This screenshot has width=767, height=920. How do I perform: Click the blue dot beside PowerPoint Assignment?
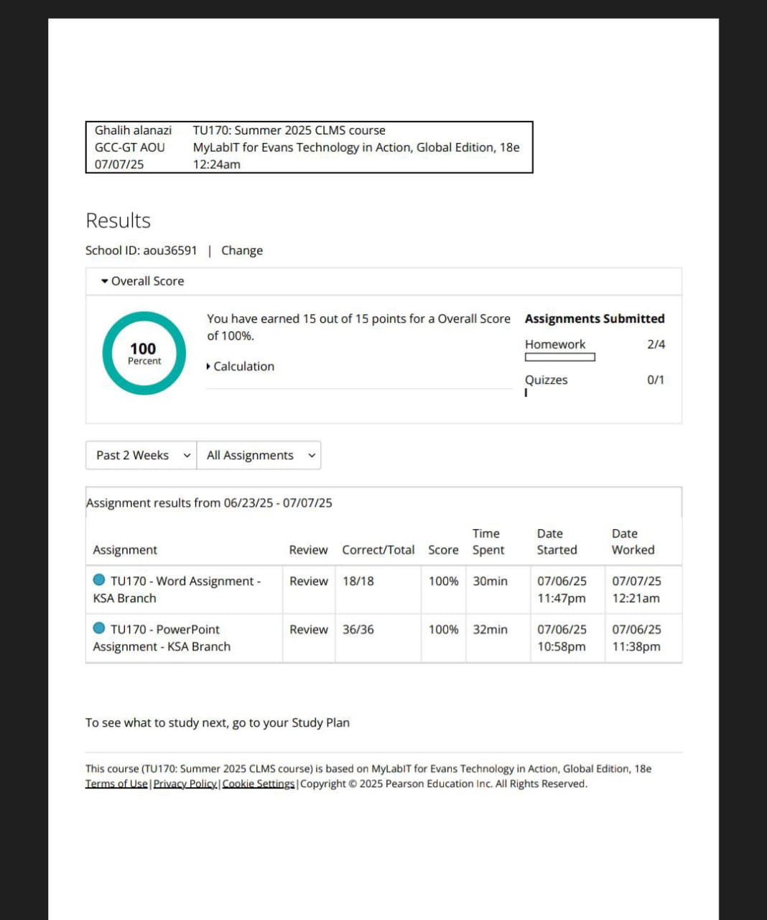[99, 628]
